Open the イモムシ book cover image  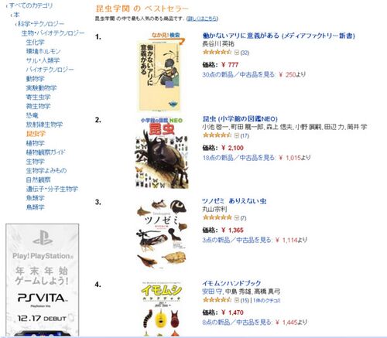click(162, 309)
